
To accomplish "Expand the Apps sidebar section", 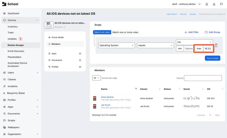I will 37,107.
